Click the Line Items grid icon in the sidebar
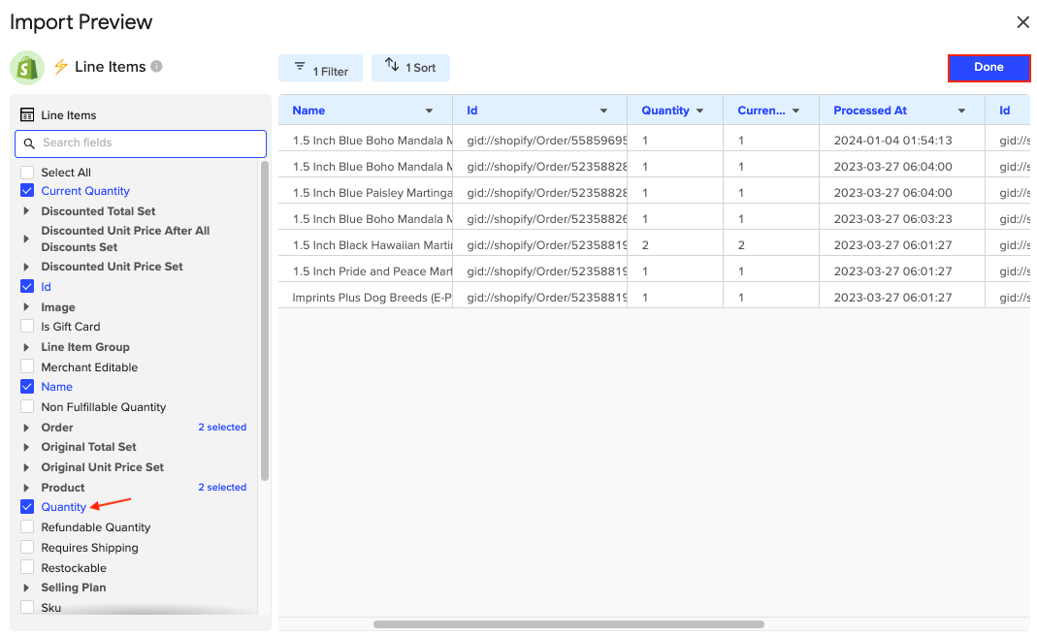1037x636 pixels. coord(28,114)
